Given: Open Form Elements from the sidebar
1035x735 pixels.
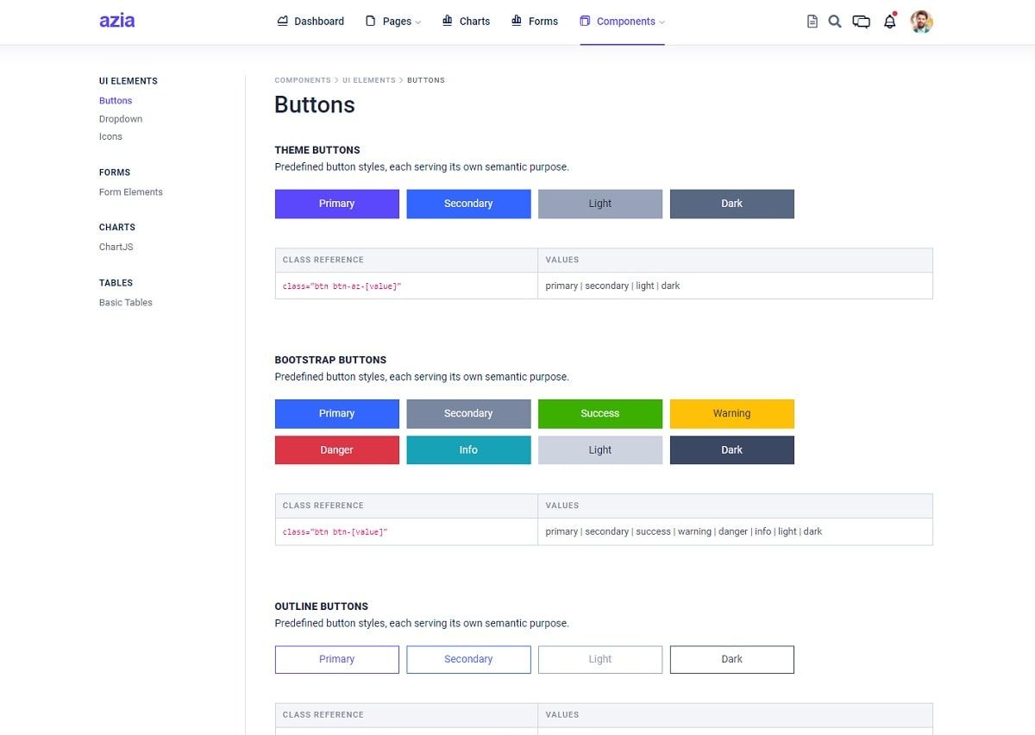Looking at the screenshot, I should 130,192.
